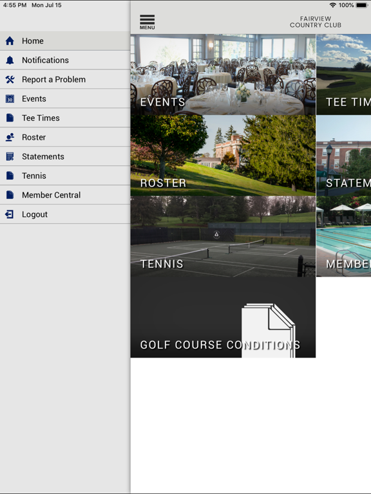The width and height of the screenshot is (371, 494).
Task: Open Notifications from the side menu
Action: pos(65,60)
